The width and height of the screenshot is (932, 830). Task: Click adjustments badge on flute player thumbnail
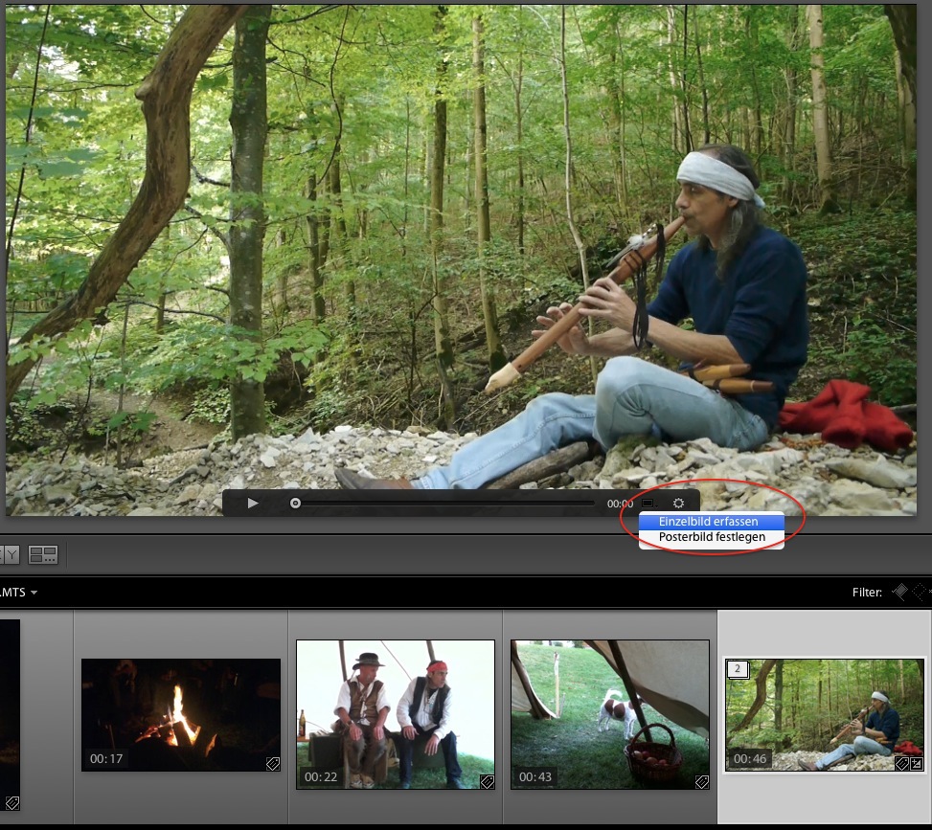[916, 763]
